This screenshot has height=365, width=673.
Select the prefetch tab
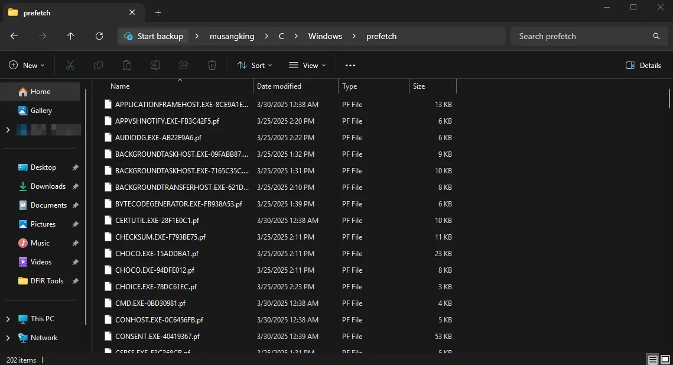(x=73, y=13)
